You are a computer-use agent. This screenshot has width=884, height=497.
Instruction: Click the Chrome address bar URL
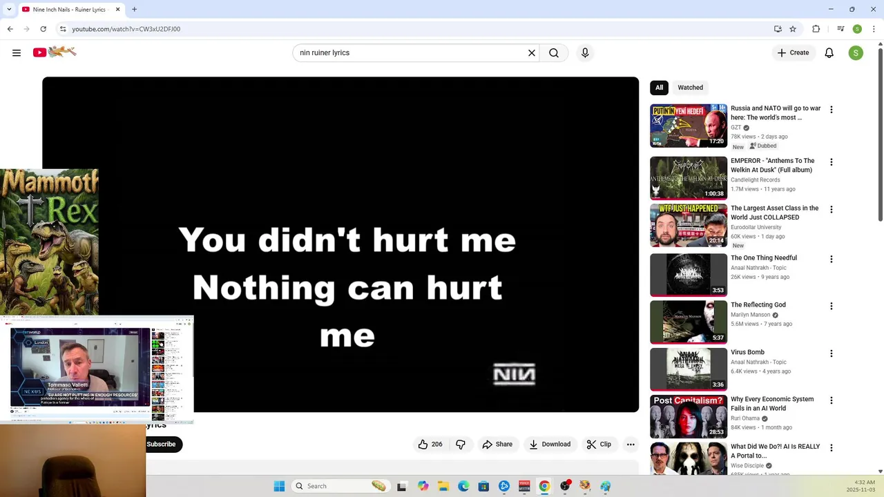tap(126, 29)
